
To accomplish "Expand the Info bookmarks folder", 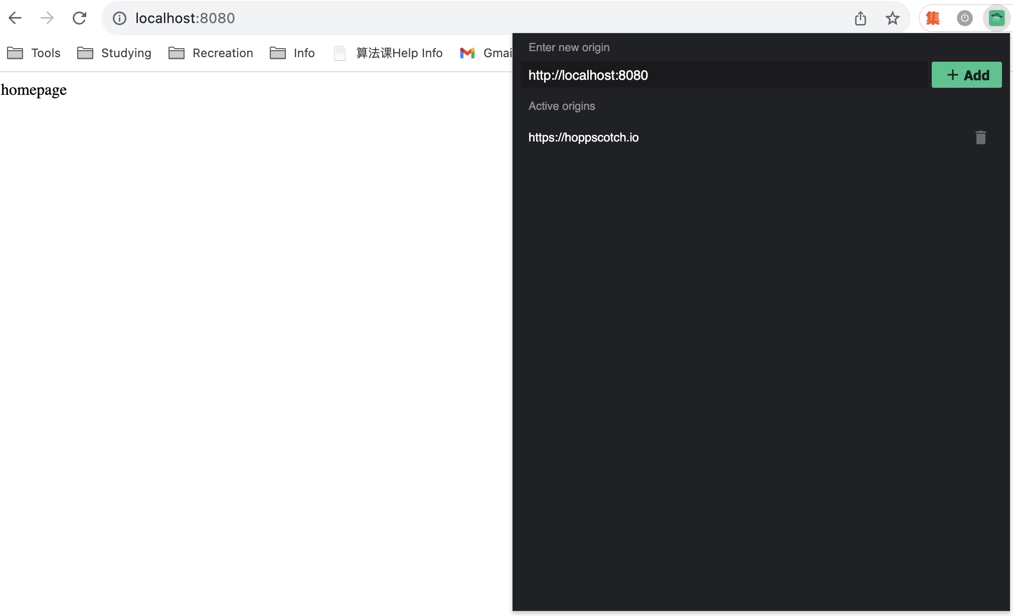I will click(292, 53).
